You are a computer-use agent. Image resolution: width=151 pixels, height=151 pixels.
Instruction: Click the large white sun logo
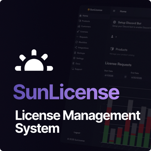click(x=34, y=60)
